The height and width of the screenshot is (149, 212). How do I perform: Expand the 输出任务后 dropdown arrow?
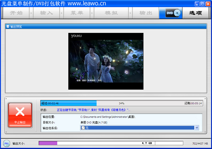[x=197, y=128]
